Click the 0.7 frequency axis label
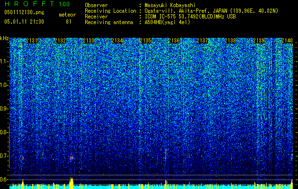 pyautogui.click(x=4, y=156)
